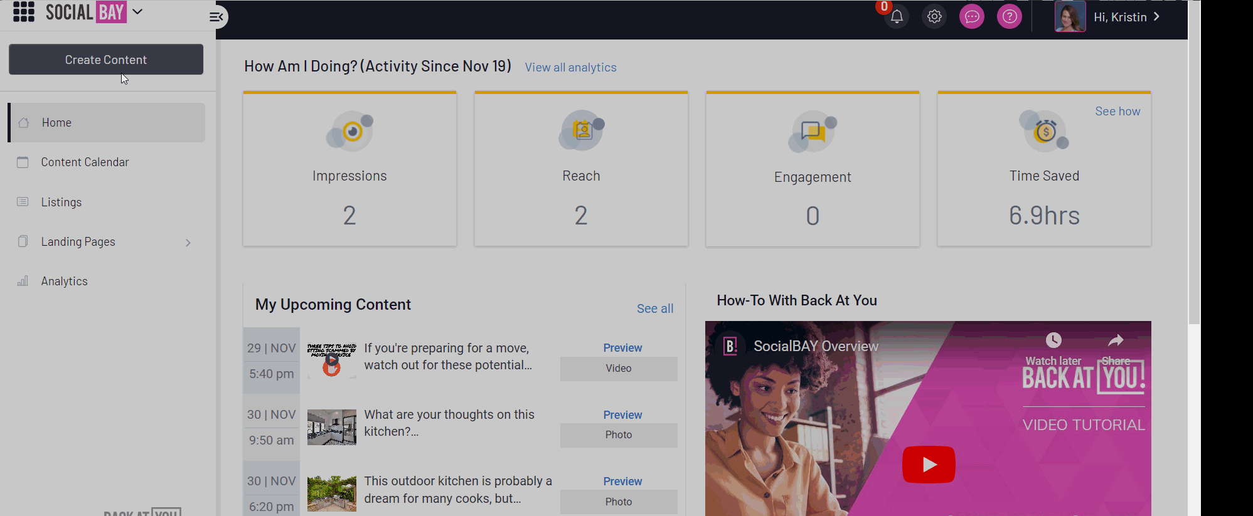1253x516 pixels.
Task: Click the Engagement value 0
Action: point(813,216)
